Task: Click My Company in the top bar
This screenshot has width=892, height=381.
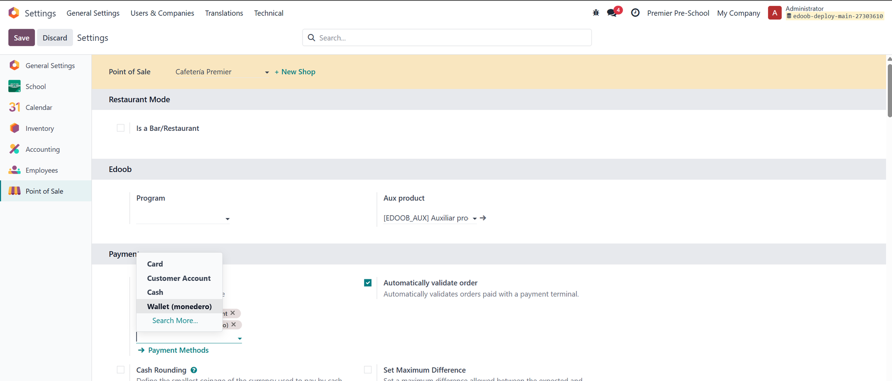Action: (739, 13)
